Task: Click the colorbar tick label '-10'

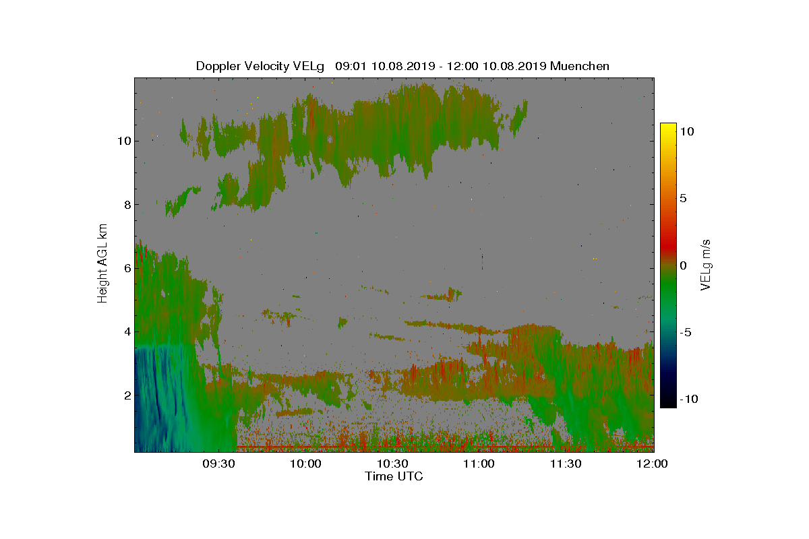Action: tap(689, 400)
